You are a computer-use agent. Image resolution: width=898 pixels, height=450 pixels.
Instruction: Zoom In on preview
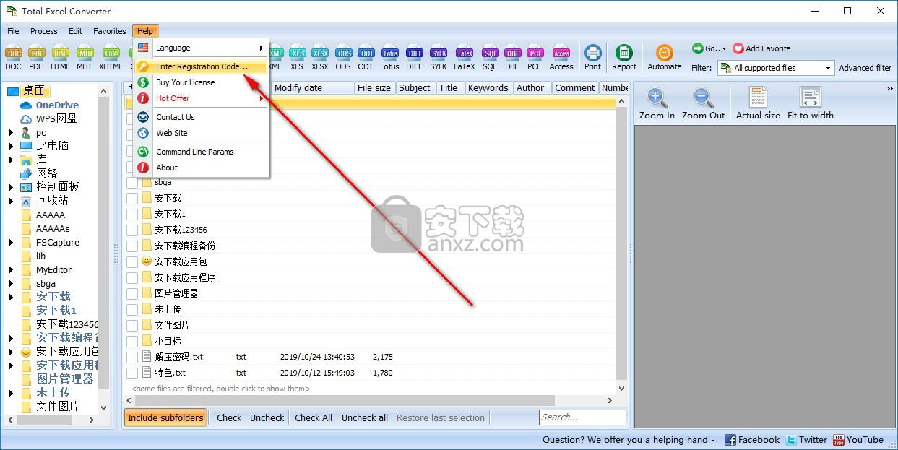click(x=657, y=104)
